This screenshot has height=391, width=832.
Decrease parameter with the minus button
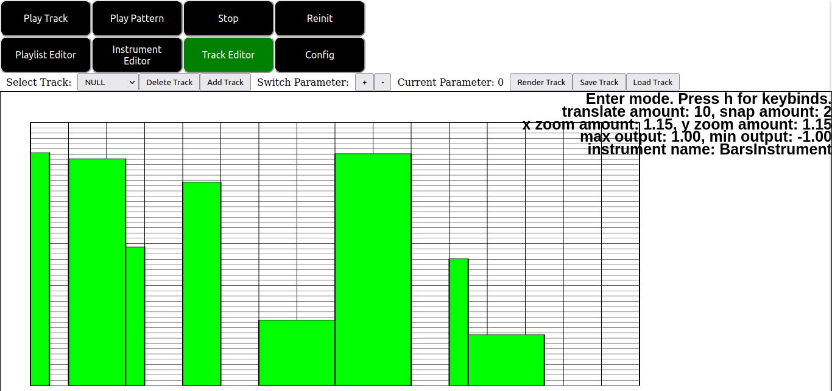(x=383, y=82)
